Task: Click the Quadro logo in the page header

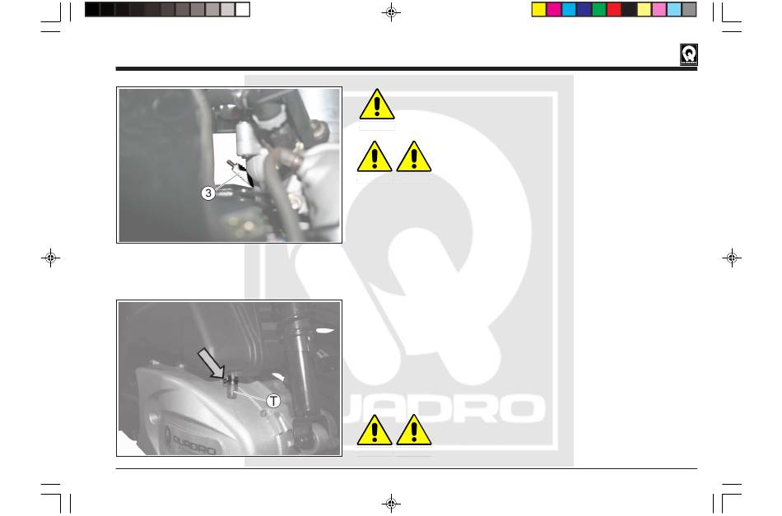Action: coord(689,54)
